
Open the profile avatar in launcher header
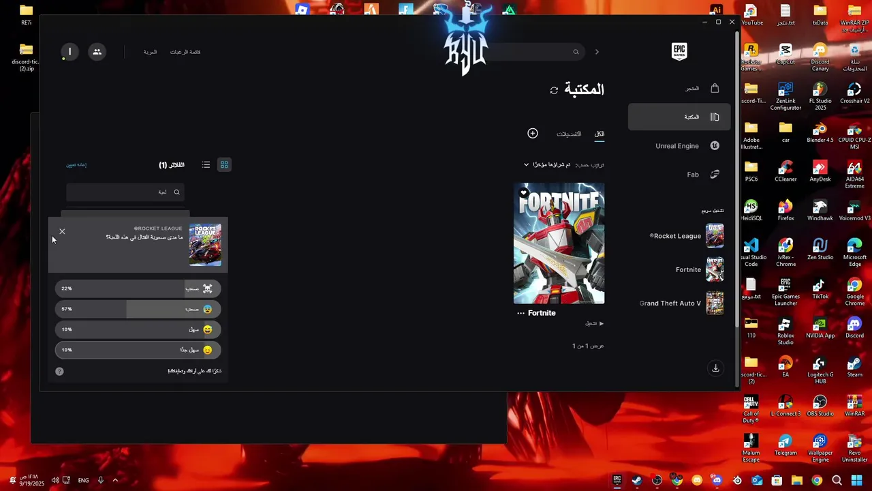[69, 52]
